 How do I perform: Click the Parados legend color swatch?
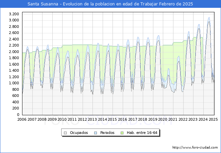tap(96, 133)
